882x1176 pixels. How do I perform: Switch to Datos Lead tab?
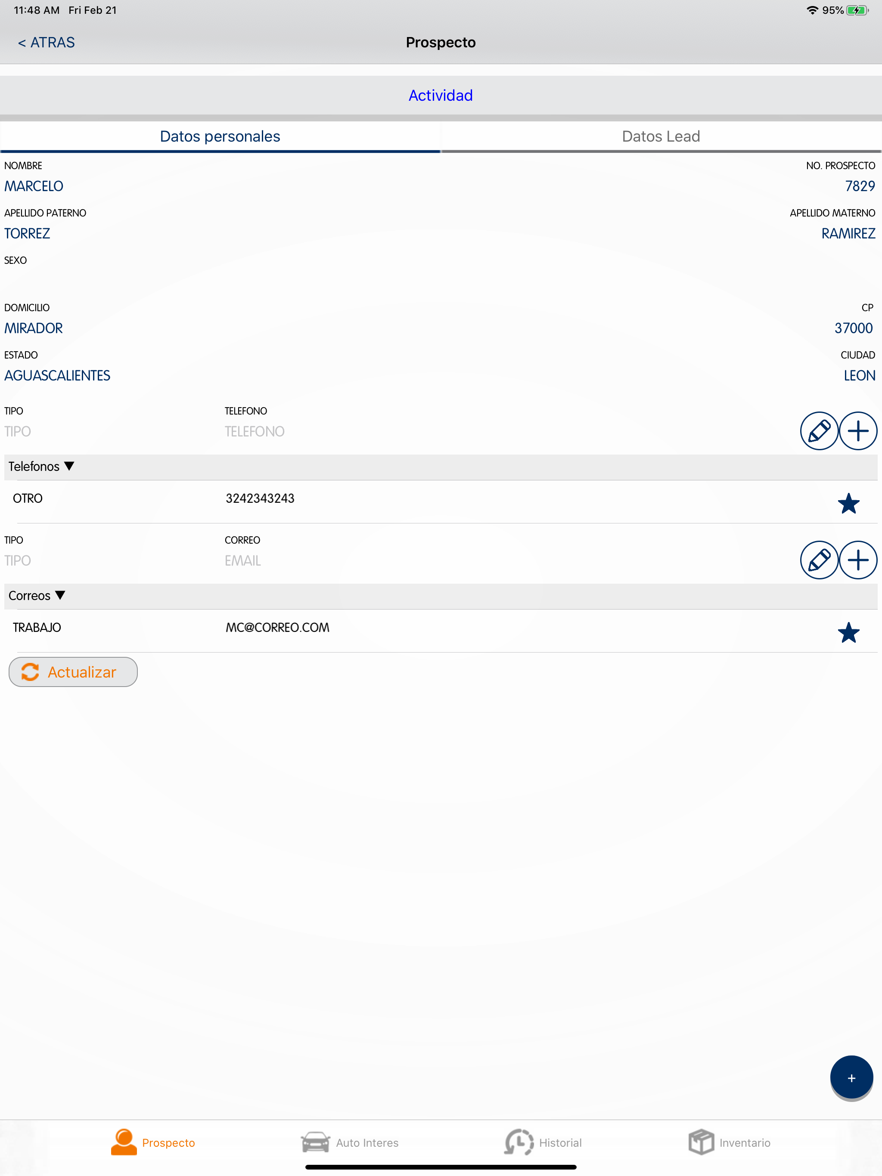(661, 136)
